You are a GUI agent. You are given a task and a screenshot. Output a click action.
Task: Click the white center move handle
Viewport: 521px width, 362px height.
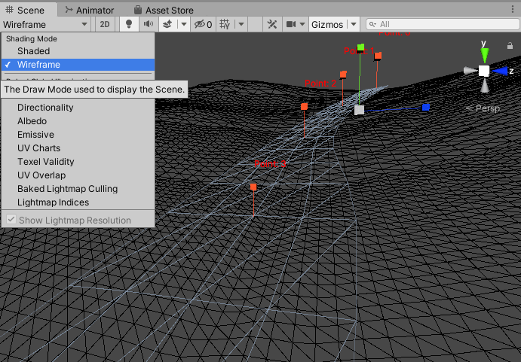[x=359, y=110]
